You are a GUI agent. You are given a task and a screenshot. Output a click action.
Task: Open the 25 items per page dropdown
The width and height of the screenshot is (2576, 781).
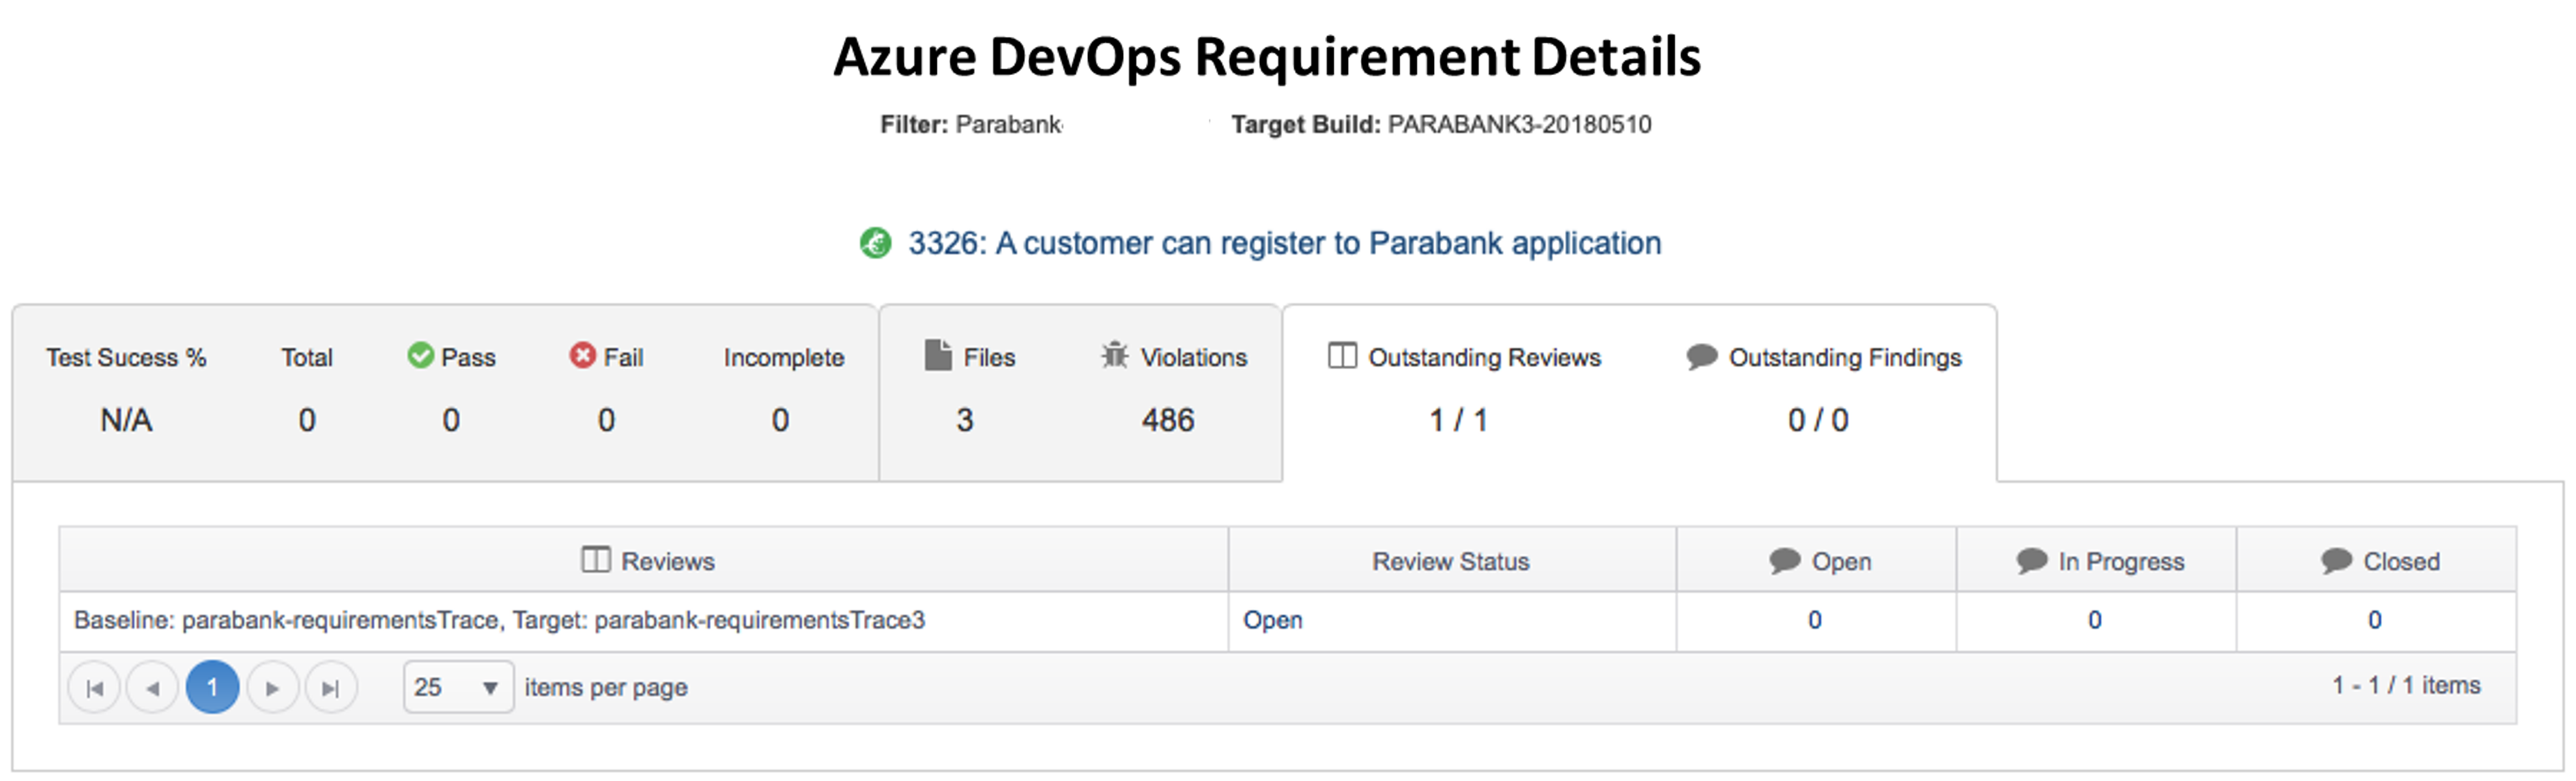(x=458, y=687)
